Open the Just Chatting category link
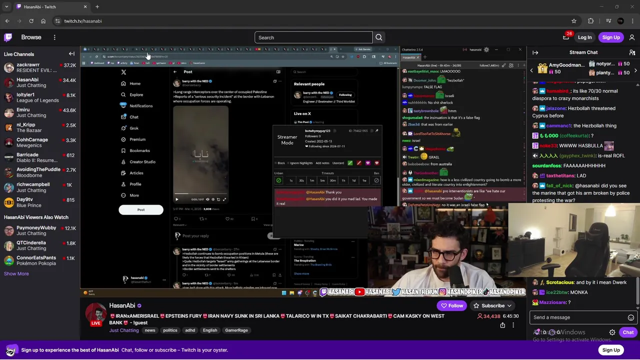 click(x=124, y=330)
